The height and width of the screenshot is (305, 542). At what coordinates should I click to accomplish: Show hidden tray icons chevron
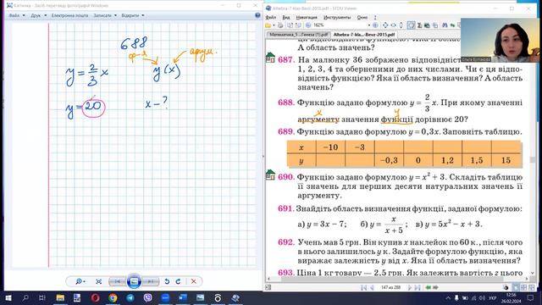(448, 297)
